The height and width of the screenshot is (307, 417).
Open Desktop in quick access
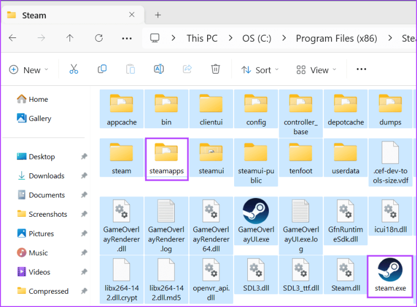pyautogui.click(x=36, y=156)
